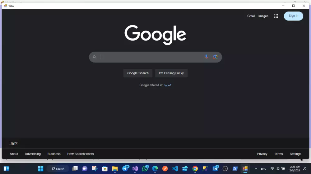Open Visual Studio from the taskbar

(135, 169)
